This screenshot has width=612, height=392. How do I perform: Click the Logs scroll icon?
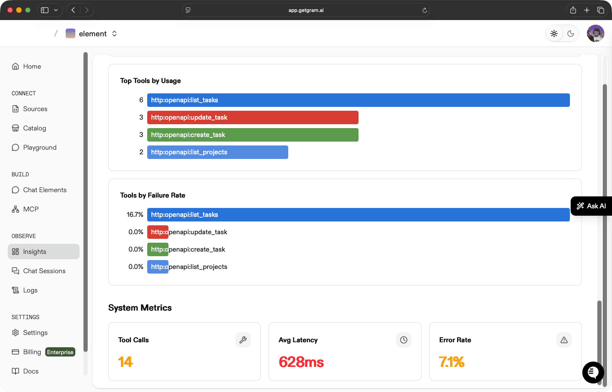click(x=15, y=290)
